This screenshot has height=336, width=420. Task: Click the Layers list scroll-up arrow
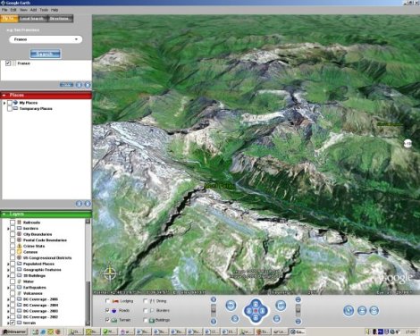pyautogui.click(x=88, y=222)
